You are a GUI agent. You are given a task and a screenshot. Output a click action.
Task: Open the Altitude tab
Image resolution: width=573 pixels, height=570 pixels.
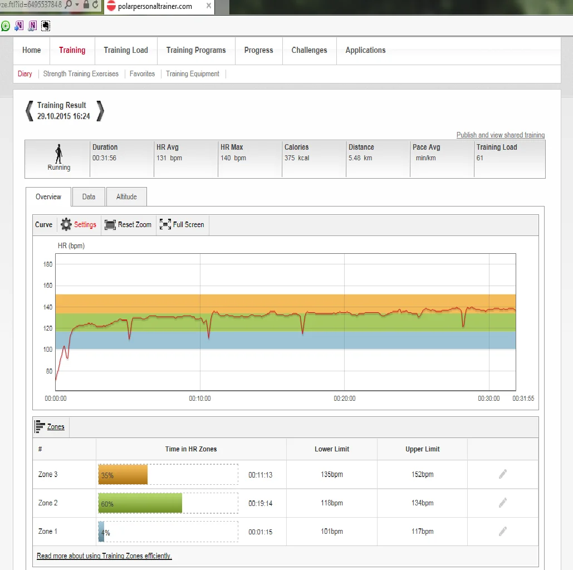coord(126,196)
